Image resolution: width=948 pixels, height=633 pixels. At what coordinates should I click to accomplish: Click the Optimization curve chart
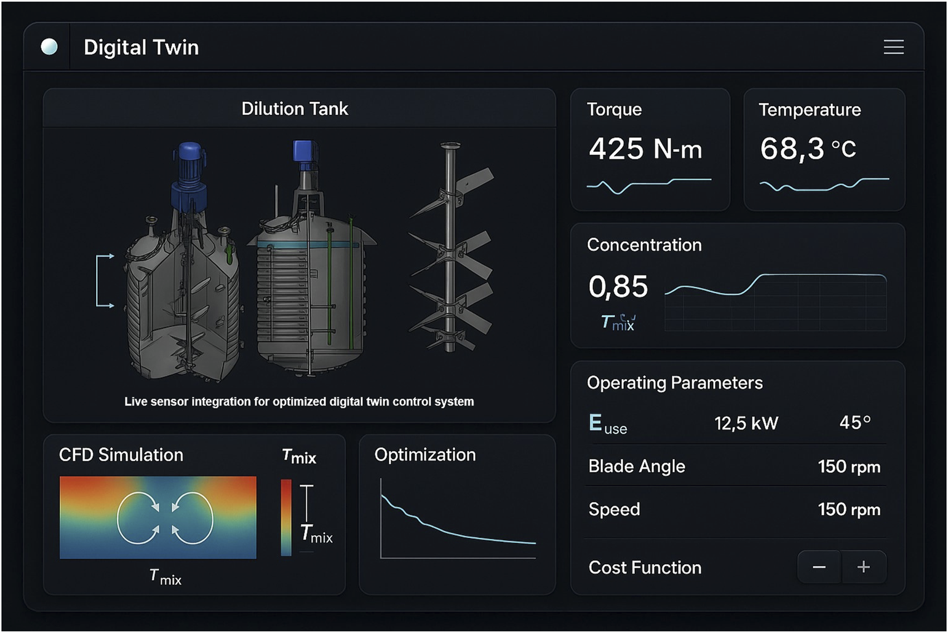(x=458, y=519)
